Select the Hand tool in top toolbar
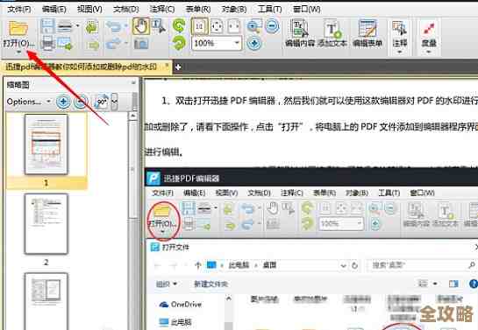The width and height of the screenshot is (478, 330). [x=141, y=26]
